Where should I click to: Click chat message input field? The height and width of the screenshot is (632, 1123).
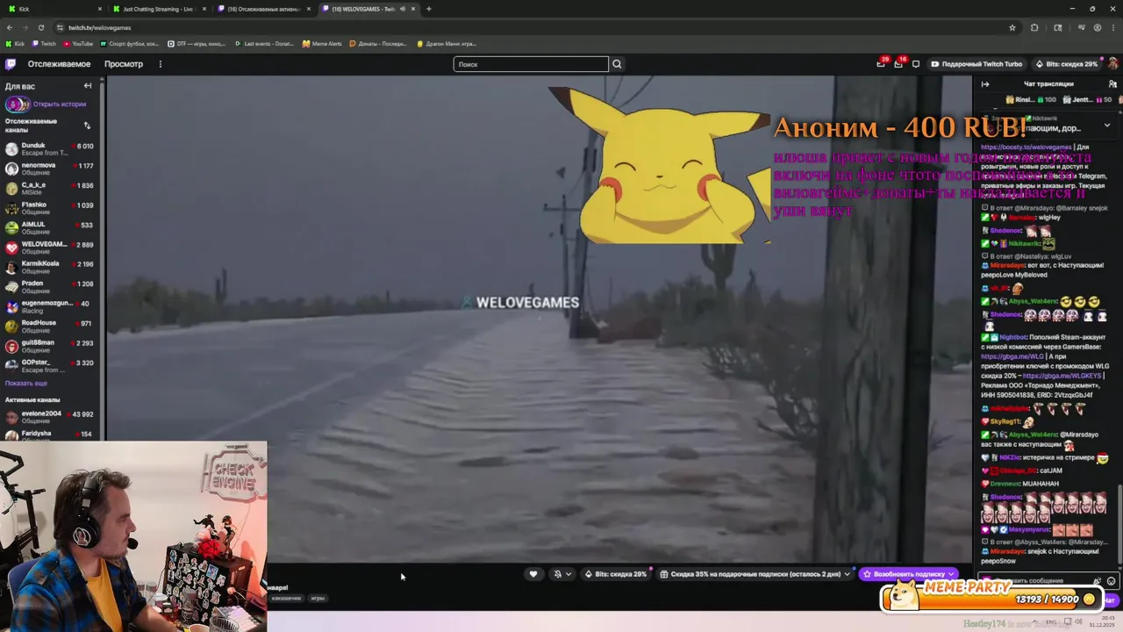1044,581
